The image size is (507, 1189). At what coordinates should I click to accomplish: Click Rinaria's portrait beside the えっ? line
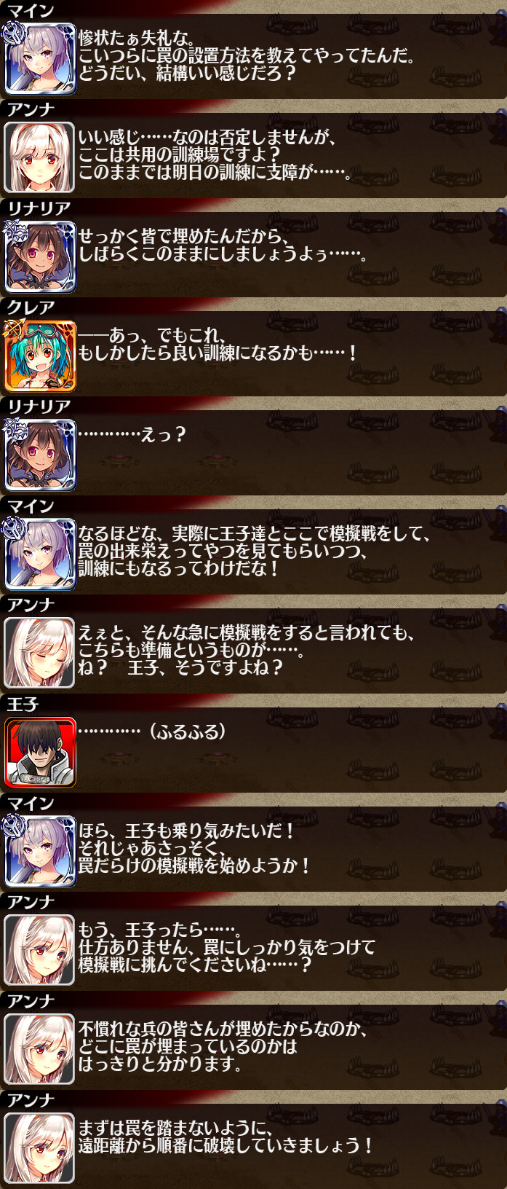coord(40,455)
